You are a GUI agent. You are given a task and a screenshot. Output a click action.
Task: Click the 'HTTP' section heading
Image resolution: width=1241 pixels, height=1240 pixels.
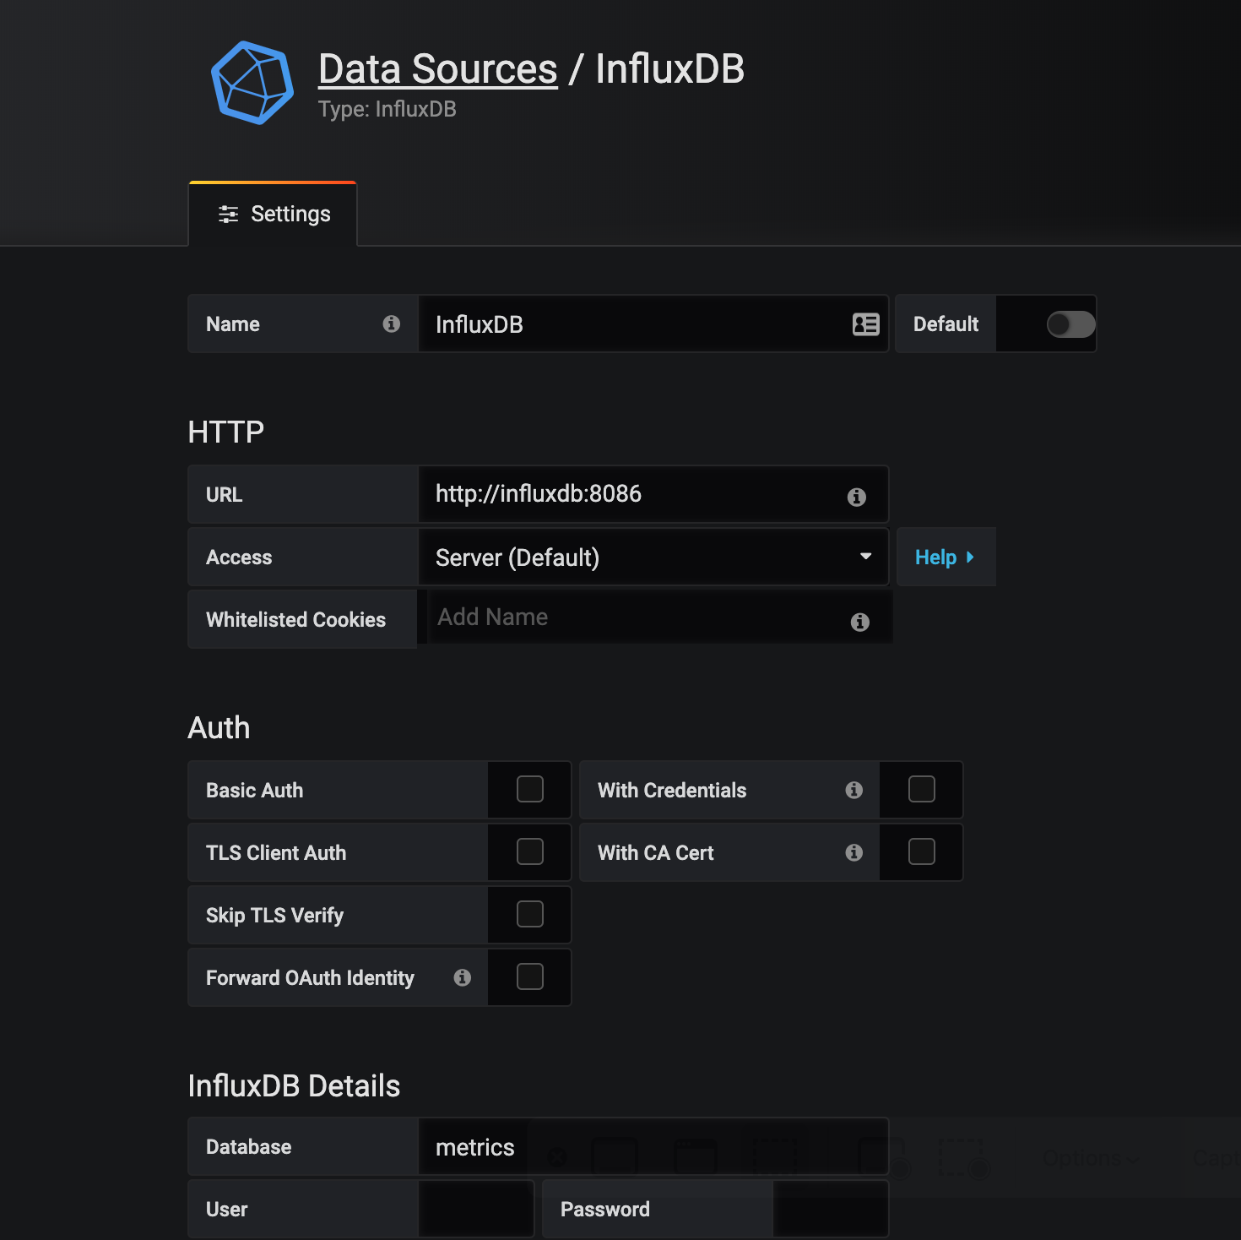(x=225, y=432)
